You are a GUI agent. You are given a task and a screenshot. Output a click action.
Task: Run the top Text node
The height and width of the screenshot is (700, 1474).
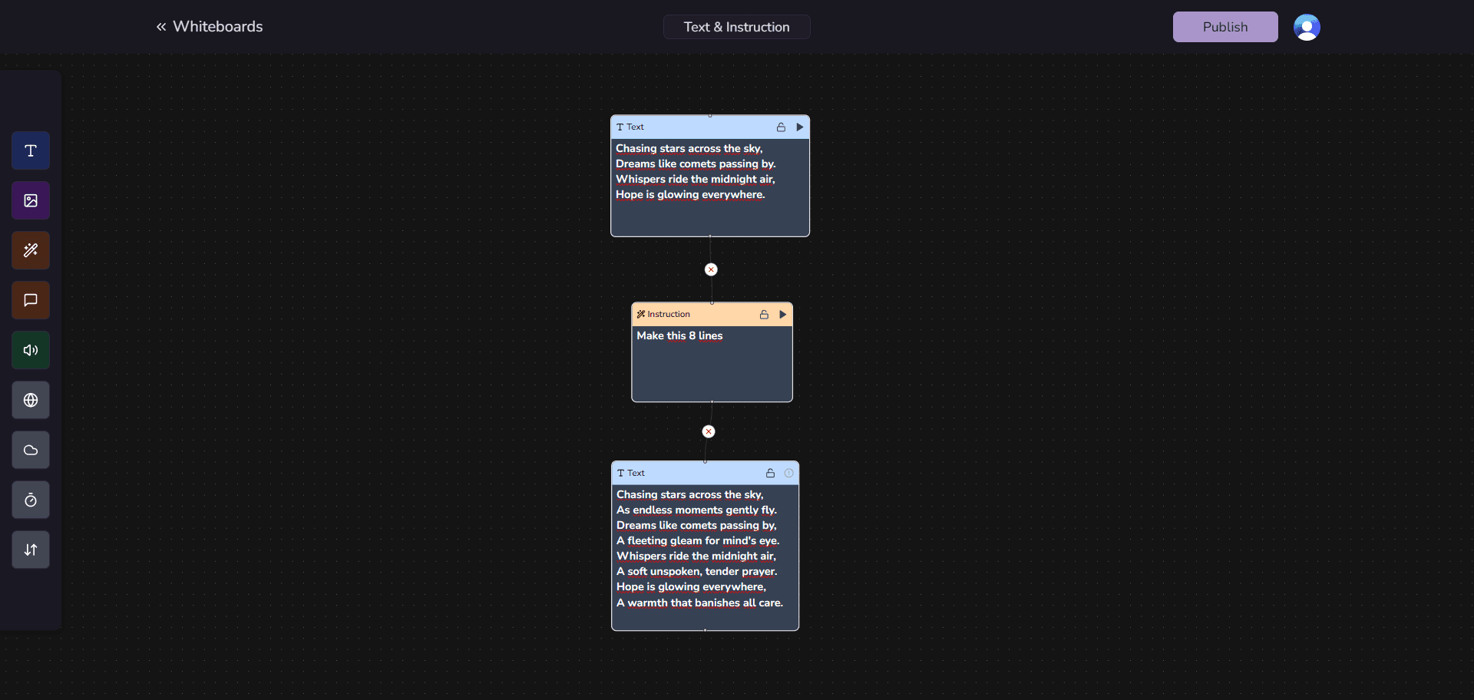tap(799, 127)
